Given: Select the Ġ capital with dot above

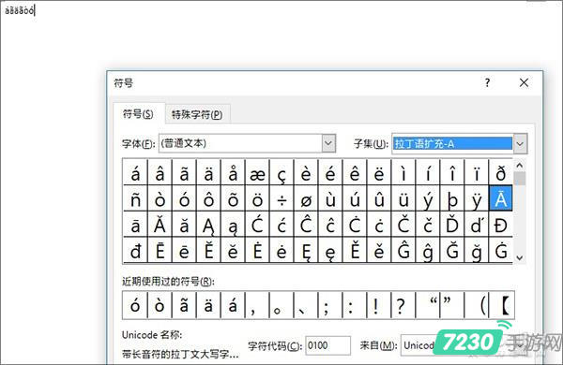Looking at the screenshot, I should 500,250.
